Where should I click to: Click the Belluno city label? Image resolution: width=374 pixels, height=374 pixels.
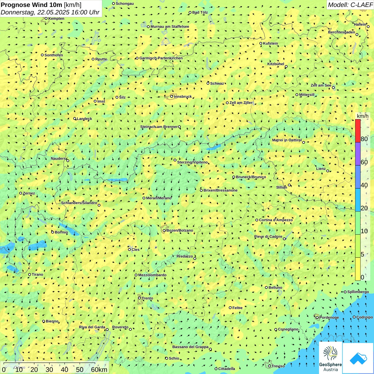tap(275, 287)
